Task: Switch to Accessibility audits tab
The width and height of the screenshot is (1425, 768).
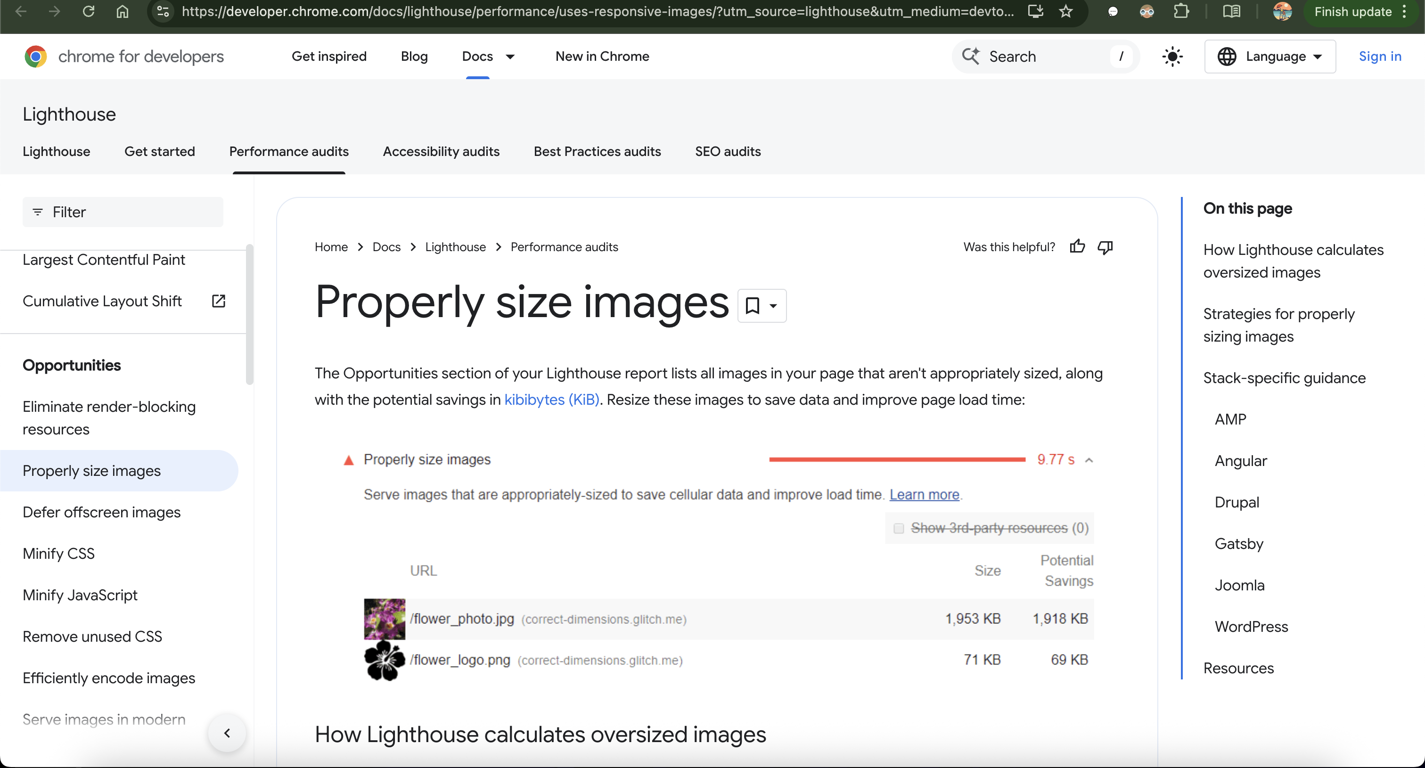Action: [442, 152]
